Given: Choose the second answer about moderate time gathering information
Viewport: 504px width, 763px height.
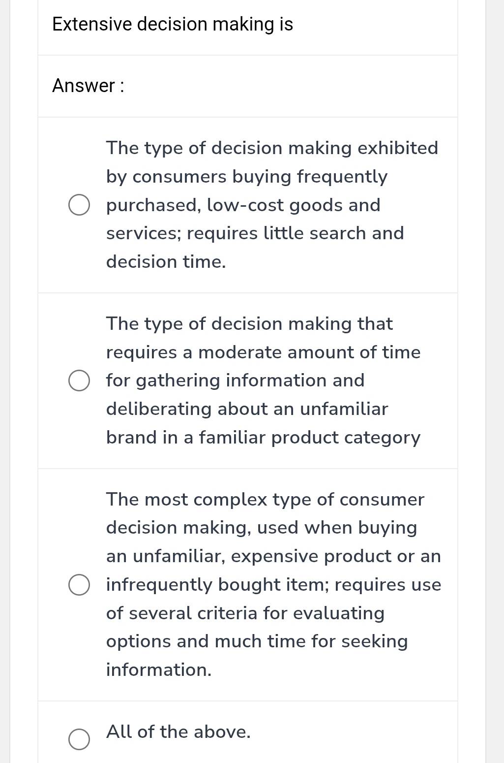Looking at the screenshot, I should pyautogui.click(x=79, y=380).
